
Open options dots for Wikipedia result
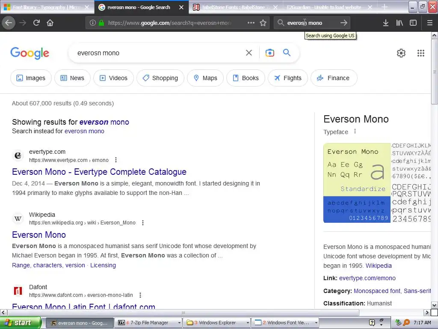143,223
